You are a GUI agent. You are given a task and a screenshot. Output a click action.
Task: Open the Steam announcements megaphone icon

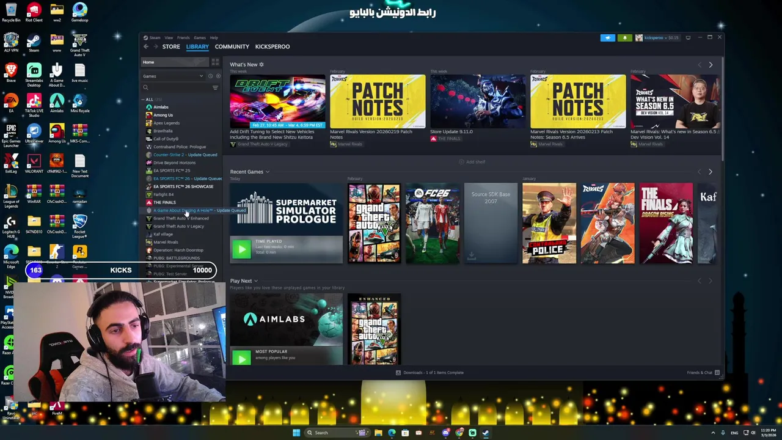click(607, 38)
